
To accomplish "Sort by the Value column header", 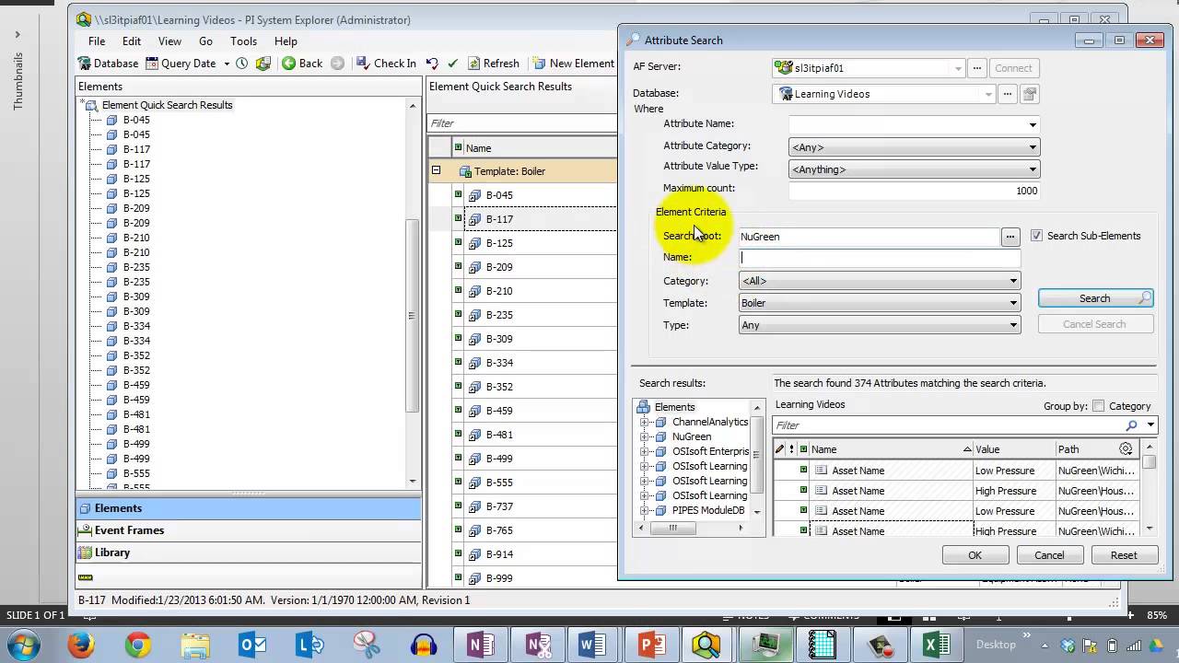I will point(1013,449).
